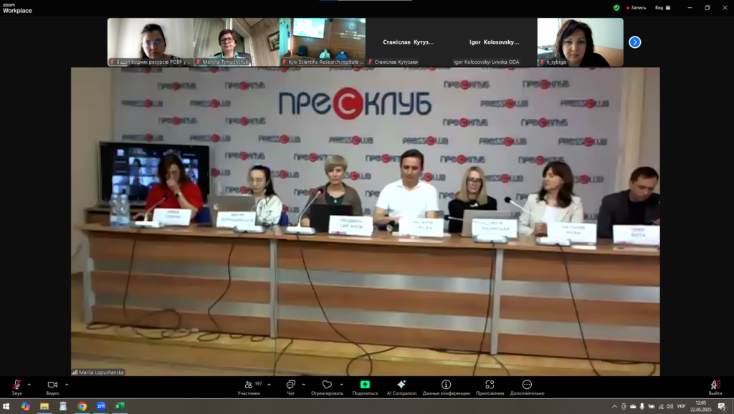Open the Отреагировать reactions button

coord(327,387)
